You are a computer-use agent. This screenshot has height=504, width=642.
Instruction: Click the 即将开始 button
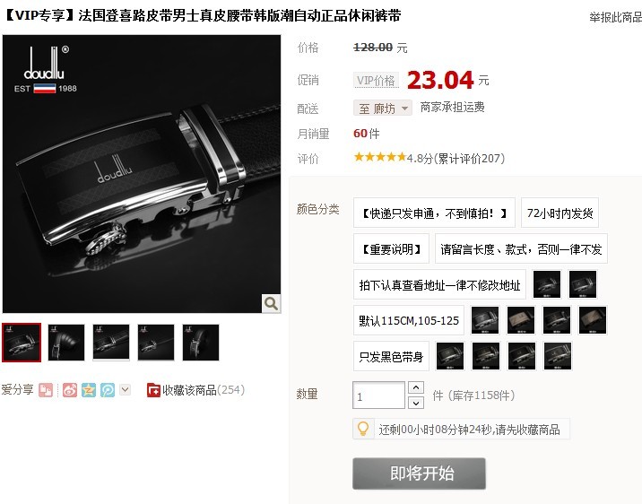tap(420, 474)
